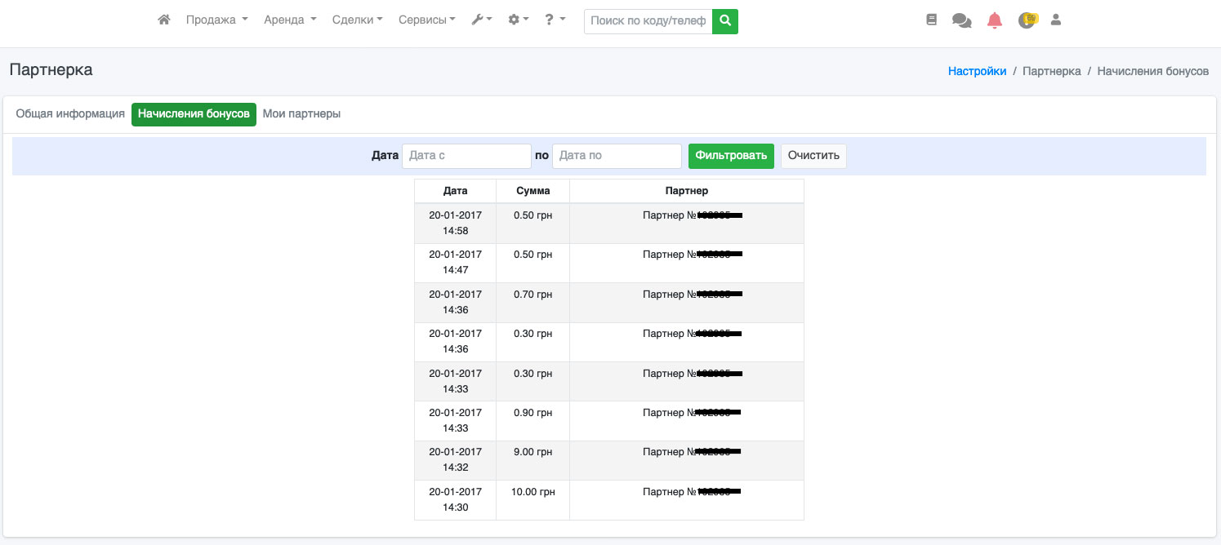Open the Сервисы menu
The image size is (1221, 545).
[426, 20]
